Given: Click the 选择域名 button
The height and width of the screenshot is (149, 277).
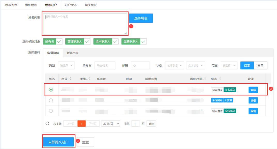Looking at the screenshot, I should [x=141, y=18].
